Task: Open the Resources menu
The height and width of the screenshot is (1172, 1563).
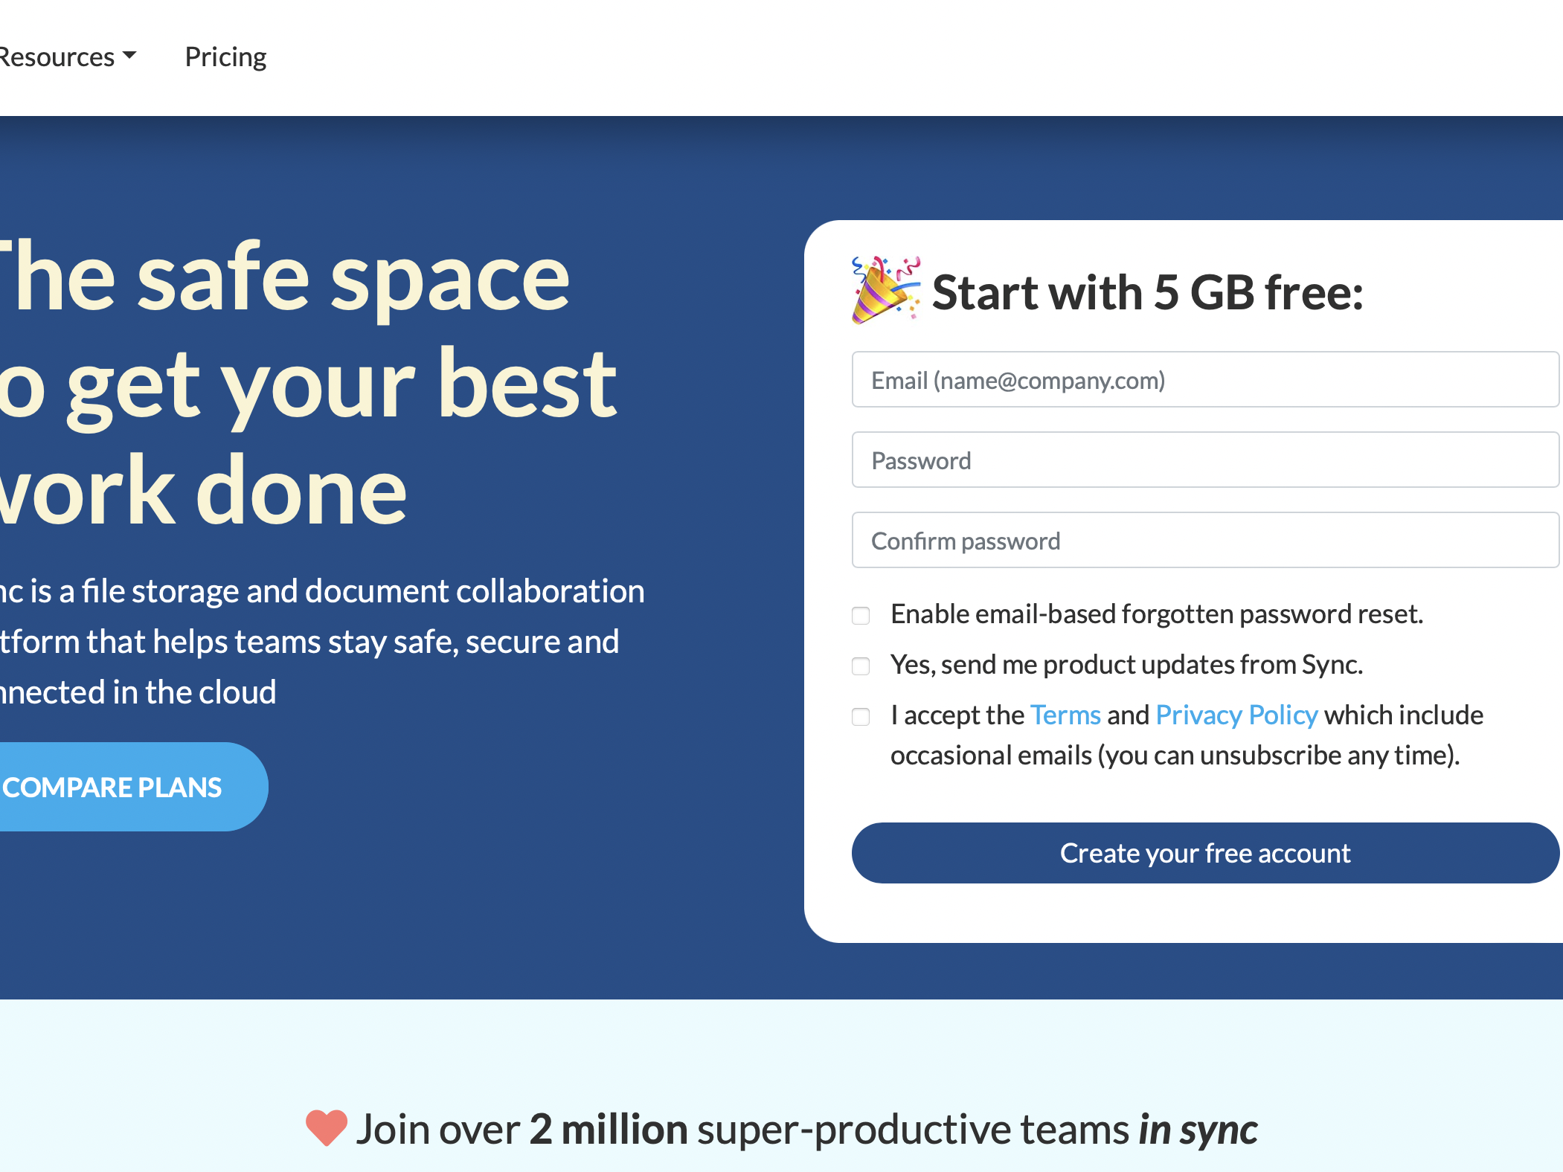Action: coord(57,57)
